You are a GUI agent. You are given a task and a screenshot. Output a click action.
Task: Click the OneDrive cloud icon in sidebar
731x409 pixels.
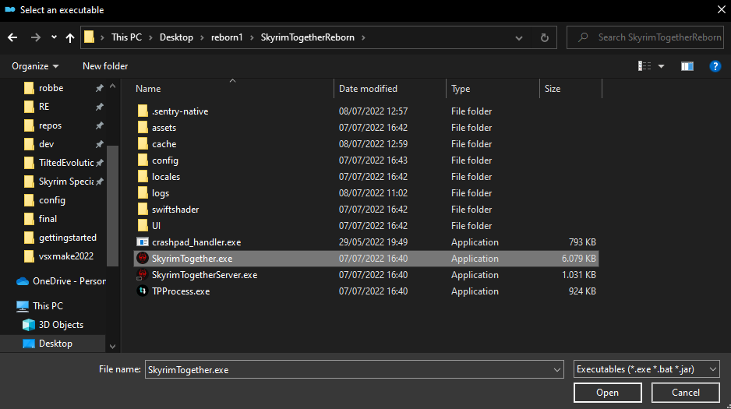pyautogui.click(x=22, y=281)
